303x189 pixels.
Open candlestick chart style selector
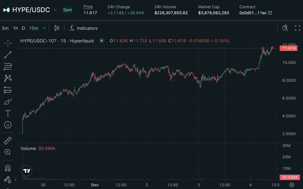coord(57,28)
